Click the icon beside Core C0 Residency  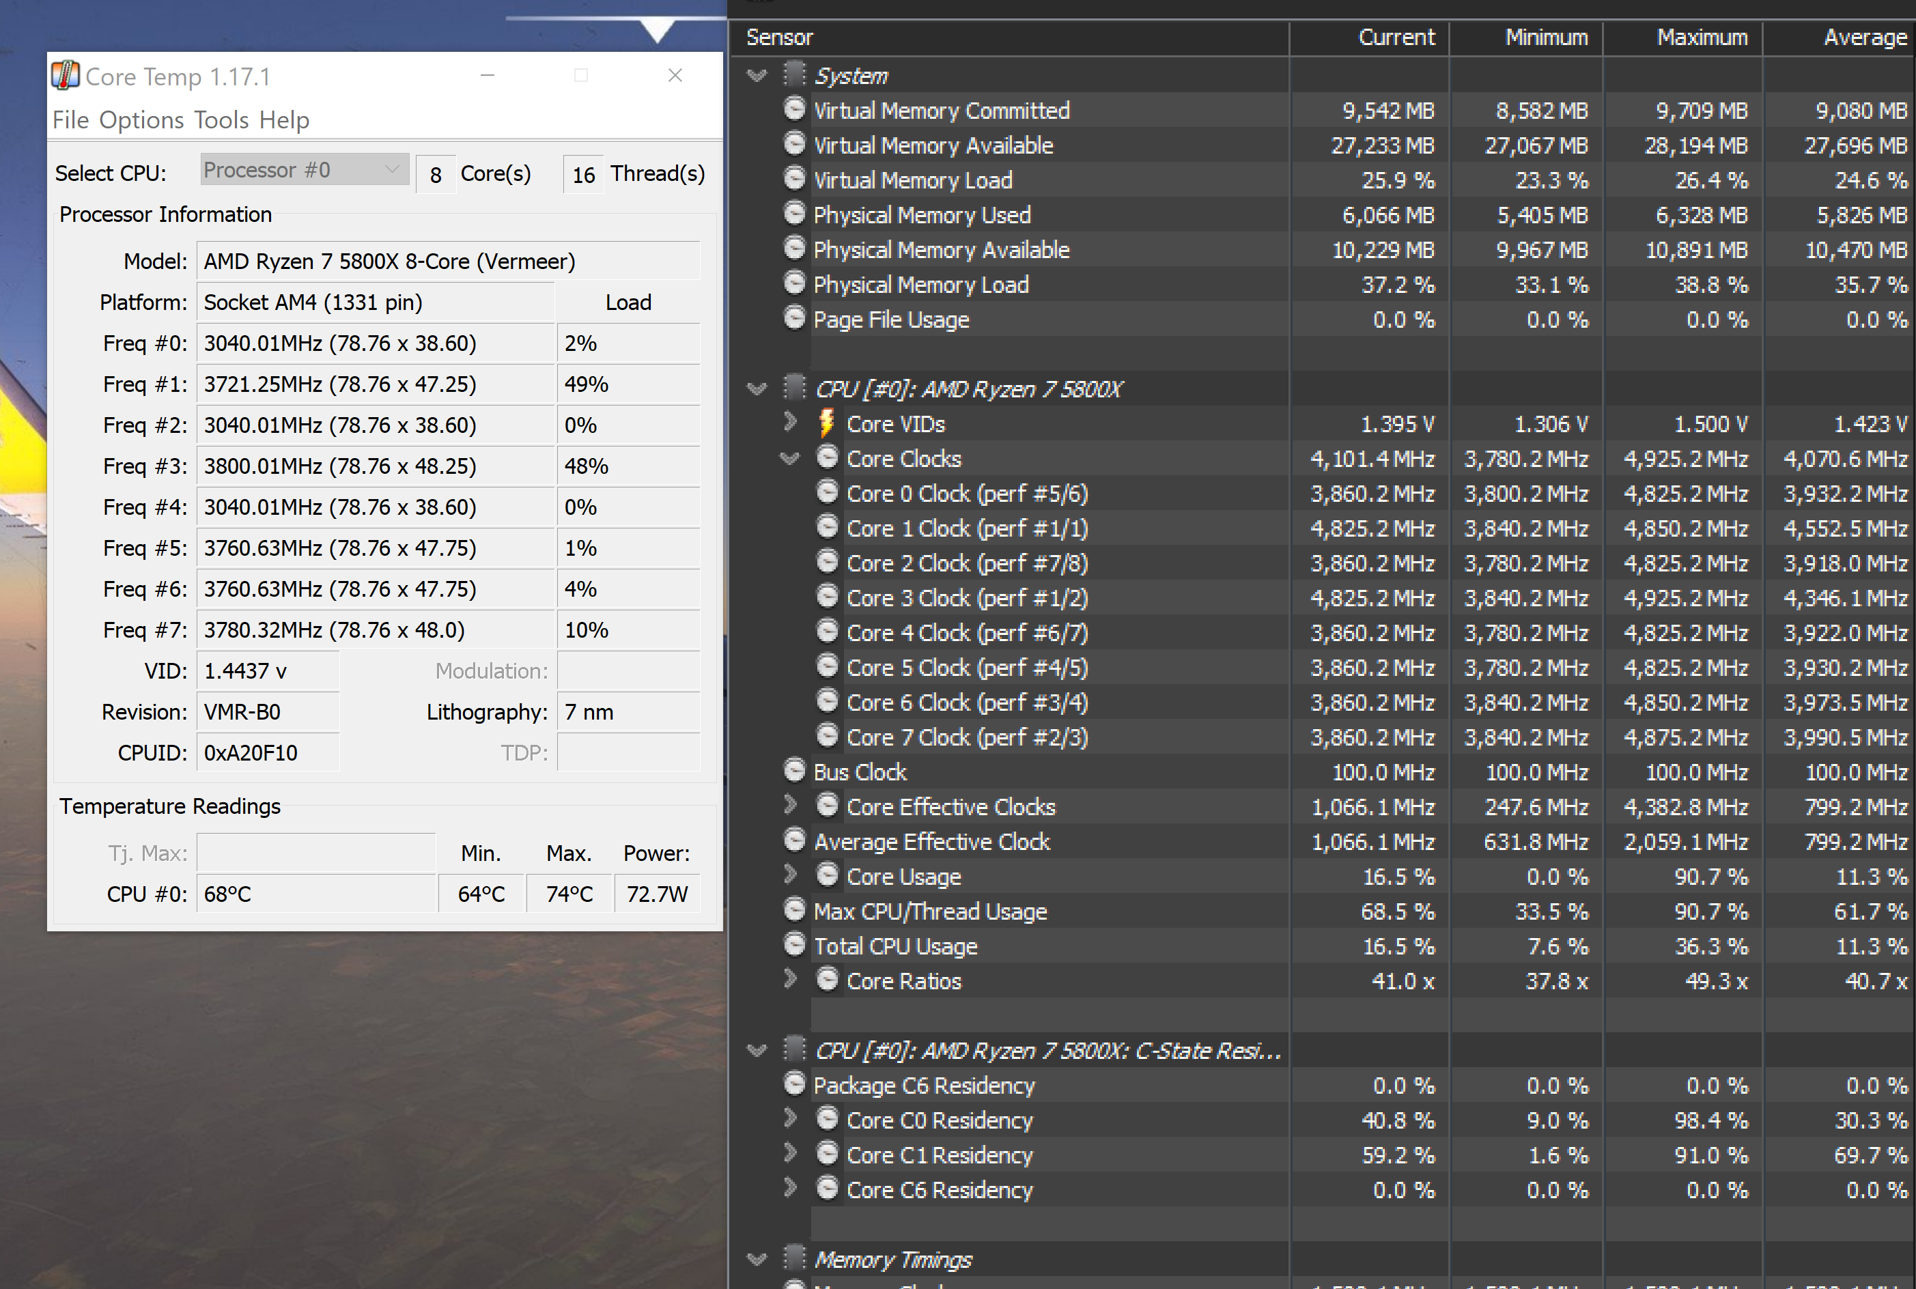coord(827,1119)
